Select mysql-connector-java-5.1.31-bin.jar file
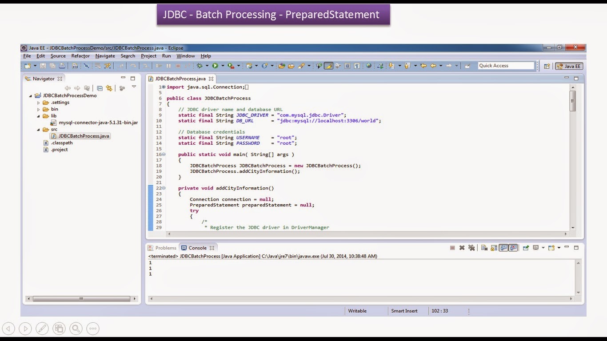Image resolution: width=607 pixels, height=341 pixels. (x=95, y=123)
